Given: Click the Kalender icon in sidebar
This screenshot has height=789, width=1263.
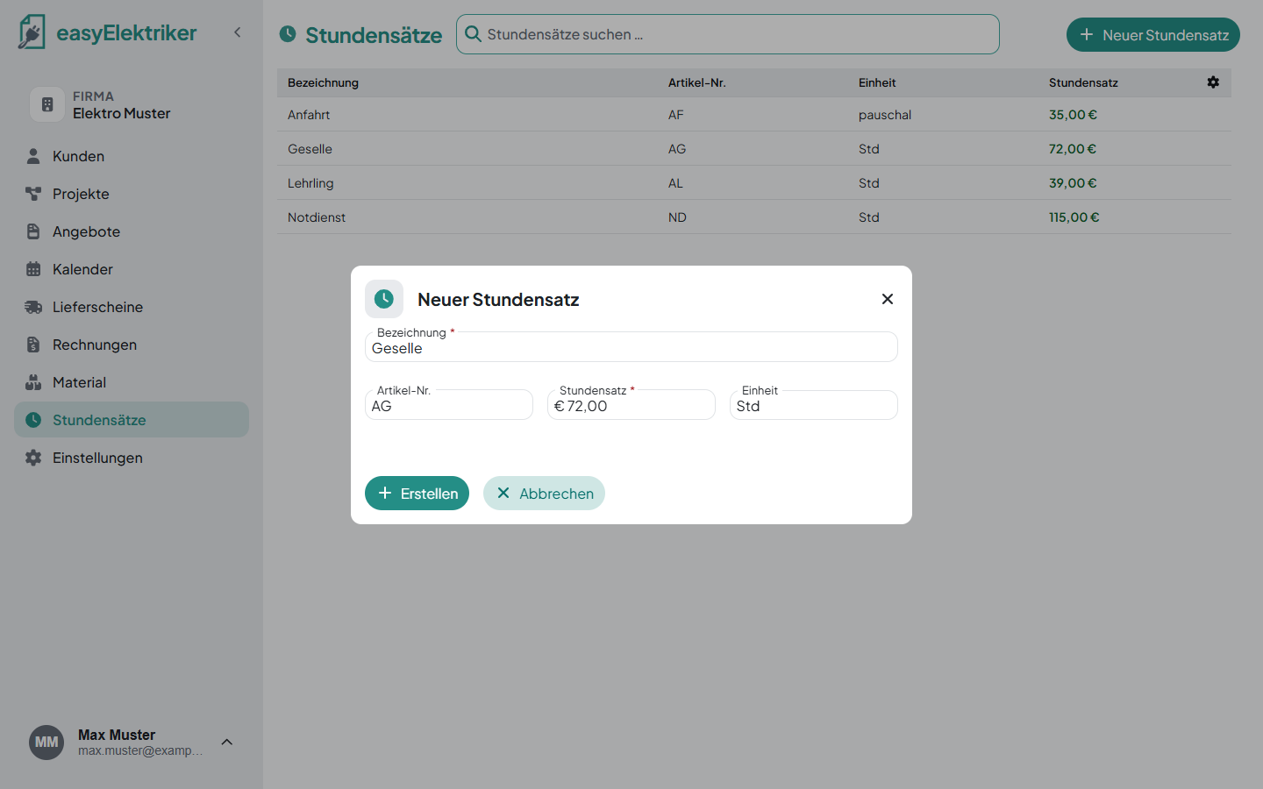Looking at the screenshot, I should click(33, 269).
